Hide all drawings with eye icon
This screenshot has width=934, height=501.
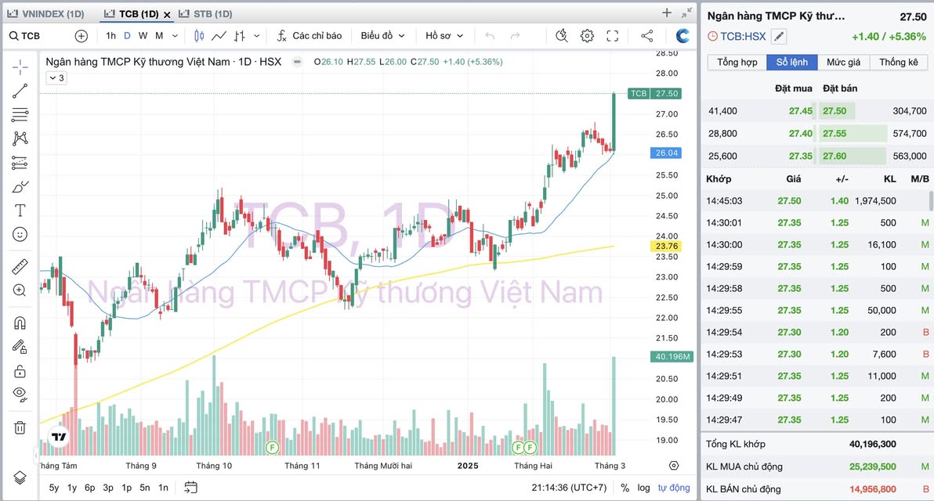click(x=20, y=394)
